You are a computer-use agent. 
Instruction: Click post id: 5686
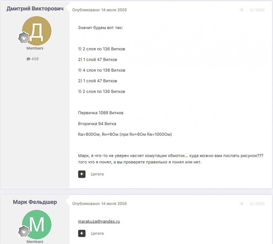(257, 10)
